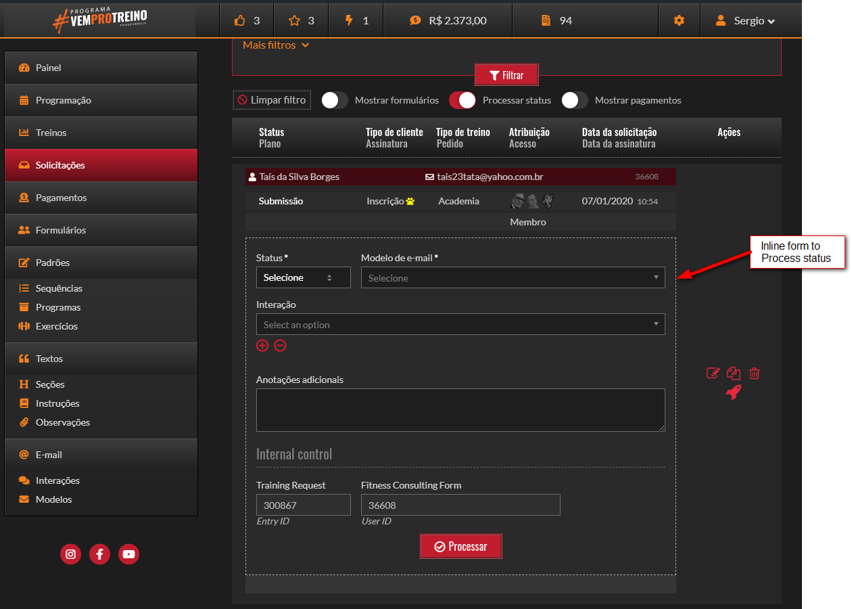The image size is (852, 609).
Task: Turn on the Mostrar pagamentos toggle
Action: pyautogui.click(x=574, y=100)
